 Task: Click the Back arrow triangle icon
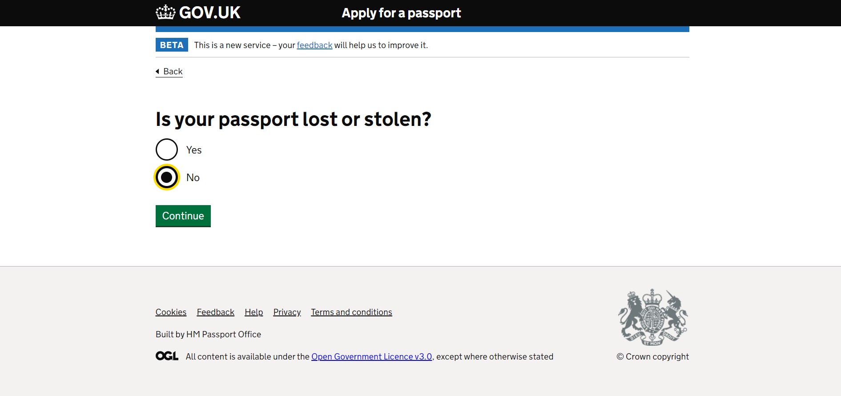(x=157, y=71)
